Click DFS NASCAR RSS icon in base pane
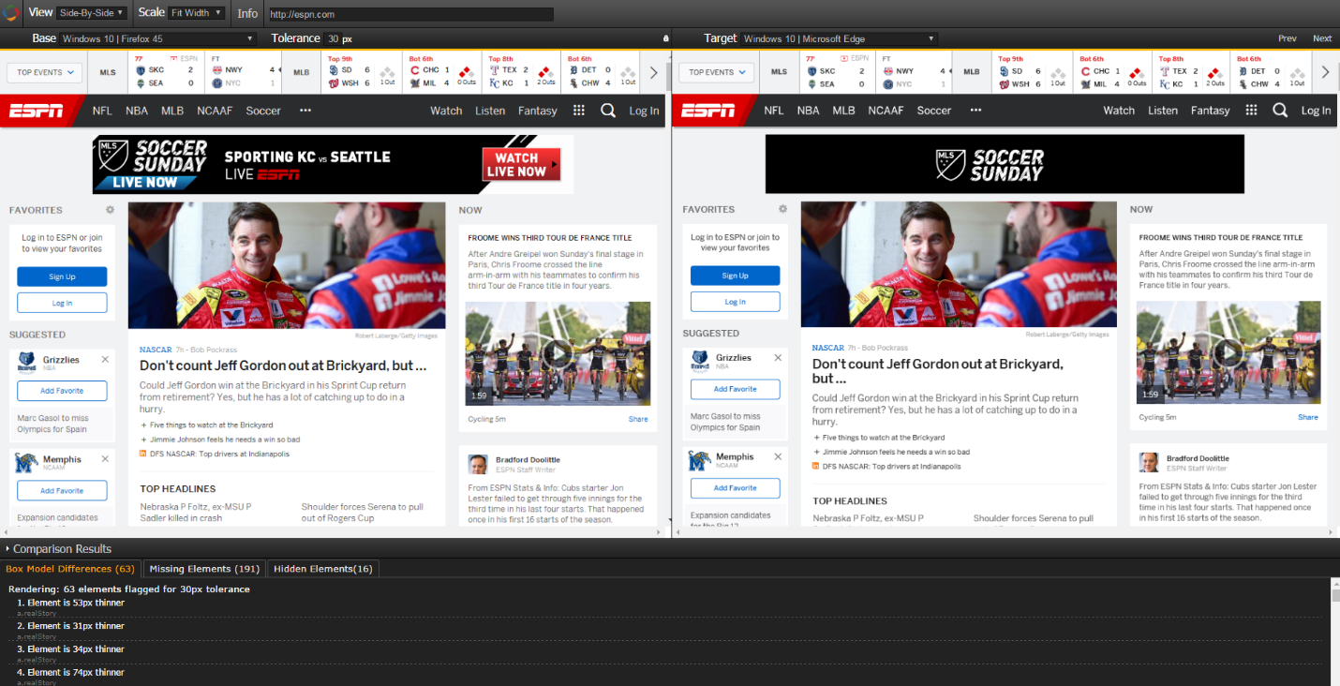This screenshot has width=1340, height=686. [x=143, y=454]
